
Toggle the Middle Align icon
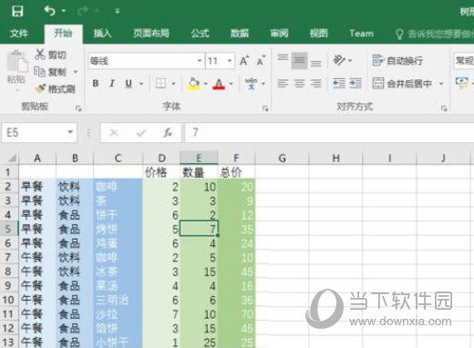tap(299, 60)
